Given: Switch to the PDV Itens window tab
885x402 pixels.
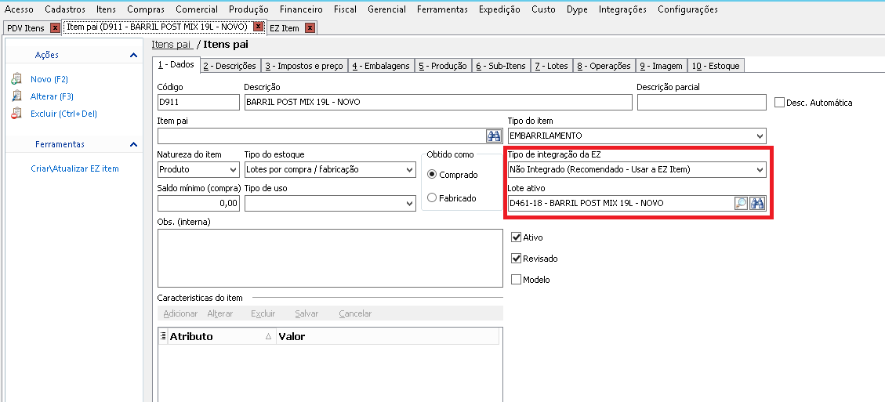Looking at the screenshot, I should (x=26, y=27).
